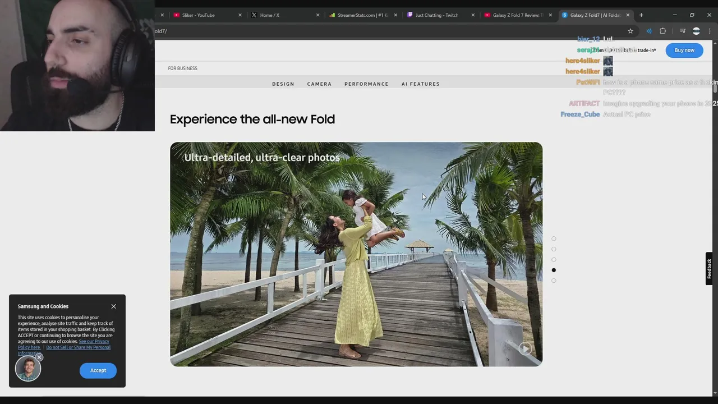Click the beach pier photo slide

356,254
